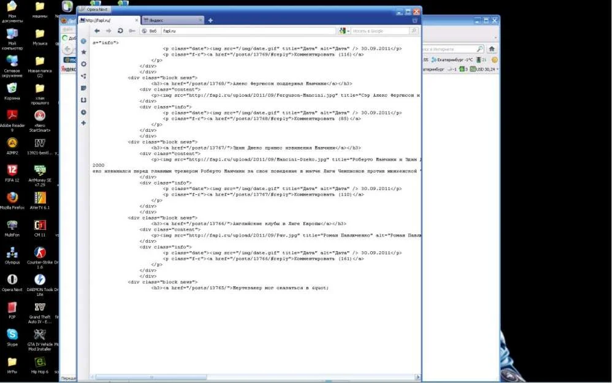Select the хлам прошлого folder
The height and width of the screenshot is (383, 613).
point(40,93)
